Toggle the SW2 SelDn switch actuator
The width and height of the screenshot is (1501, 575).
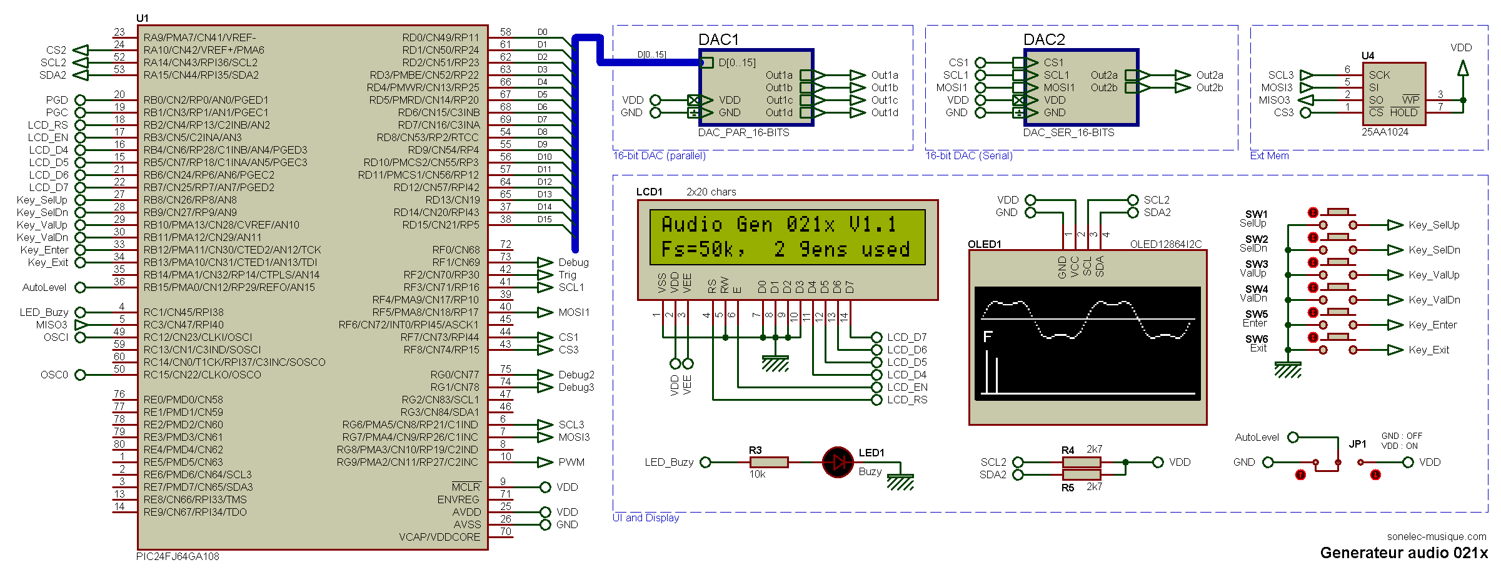(x=1313, y=237)
